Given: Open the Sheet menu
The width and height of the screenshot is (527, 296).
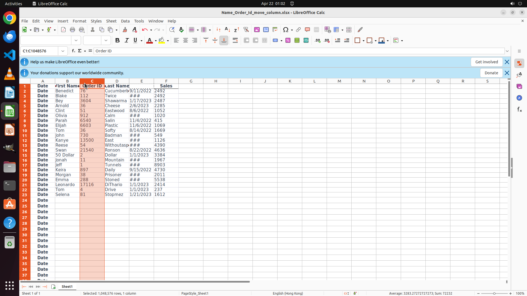Looking at the screenshot, I should pyautogui.click(x=111, y=21).
